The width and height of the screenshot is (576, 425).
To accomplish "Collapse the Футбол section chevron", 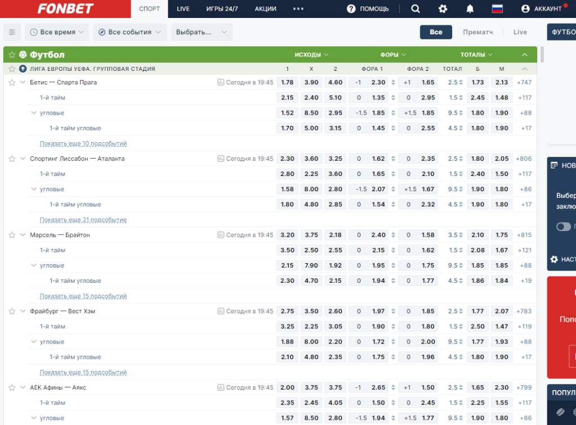I will point(525,55).
